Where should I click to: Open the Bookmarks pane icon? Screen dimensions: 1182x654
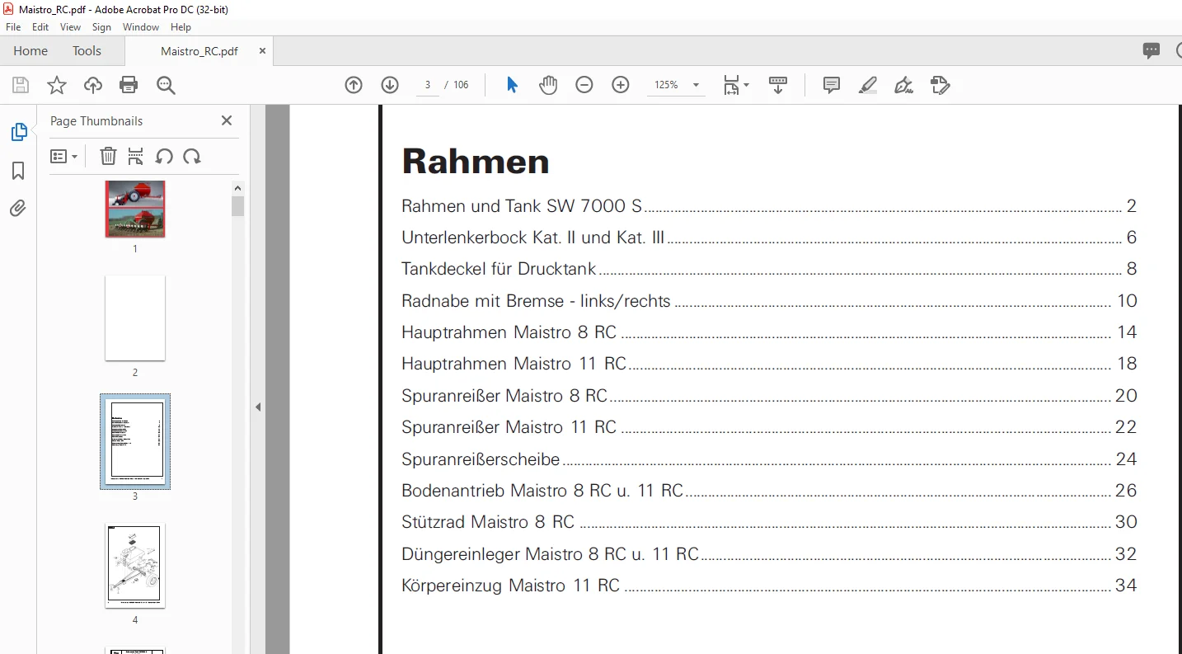18,171
